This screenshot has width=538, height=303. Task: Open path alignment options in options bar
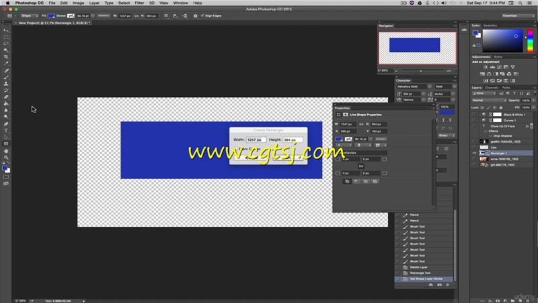coord(175,15)
